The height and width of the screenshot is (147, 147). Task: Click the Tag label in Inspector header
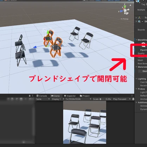click(143, 5)
